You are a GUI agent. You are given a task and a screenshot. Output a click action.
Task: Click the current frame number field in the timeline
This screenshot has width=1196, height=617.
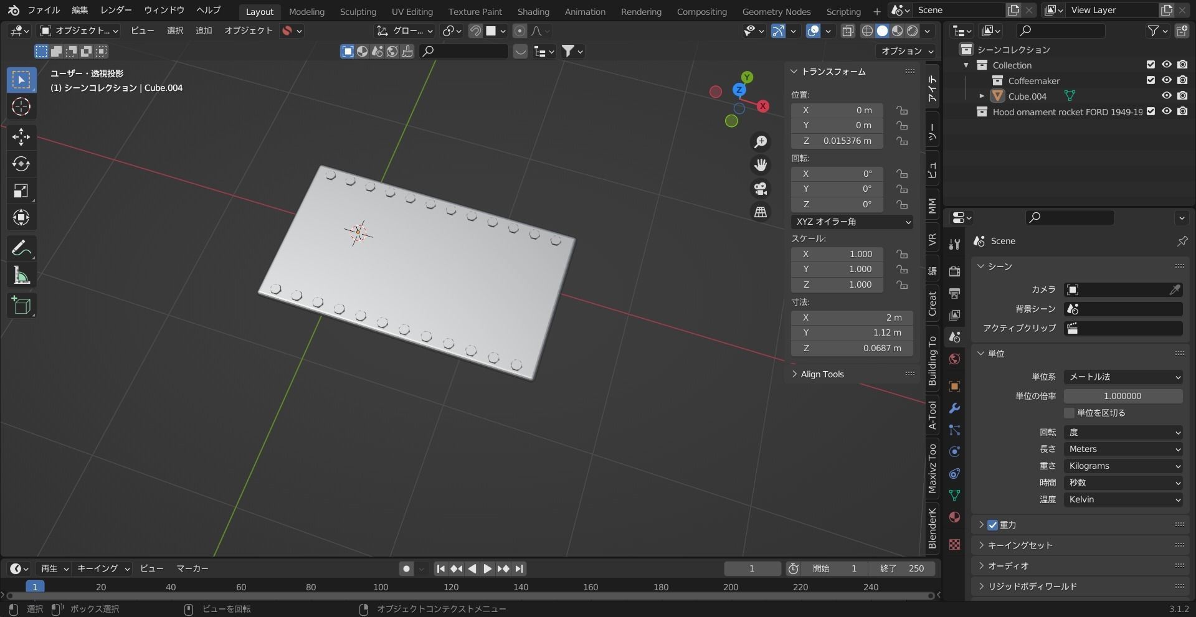tap(752, 568)
